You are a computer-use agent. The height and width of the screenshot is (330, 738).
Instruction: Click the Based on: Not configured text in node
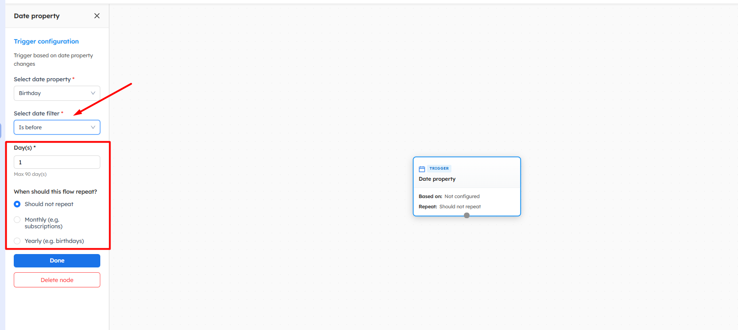(x=449, y=196)
